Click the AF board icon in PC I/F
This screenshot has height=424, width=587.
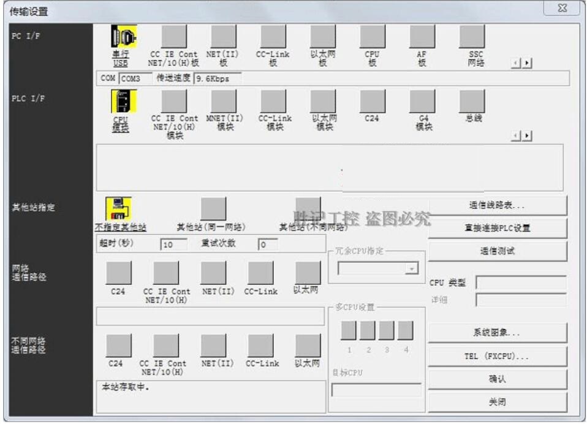[422, 36]
